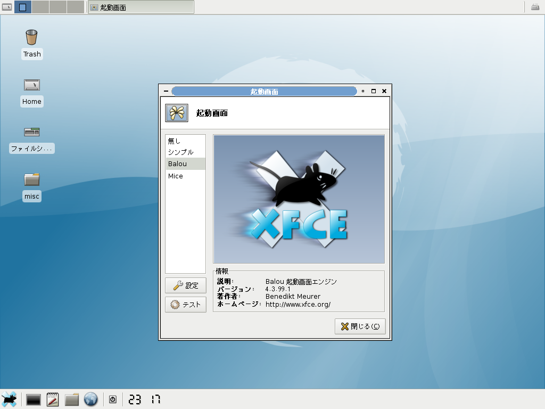
Task: Click the 閉じる(C) close button
Action: (360, 326)
